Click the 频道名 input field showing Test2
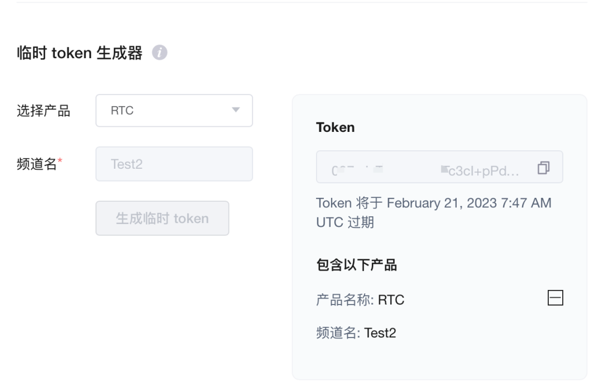Screen dimensions: 603x385 coord(174,164)
